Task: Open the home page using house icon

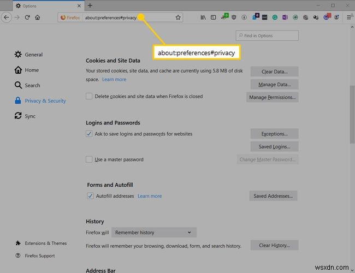Action: click(38, 17)
